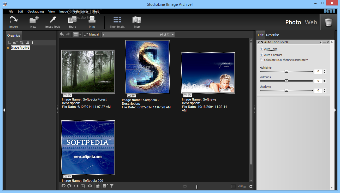Select the Softpedia 2 thumbnail
Image resolution: width=340 pixels, height=193 pixels.
tap(147, 67)
